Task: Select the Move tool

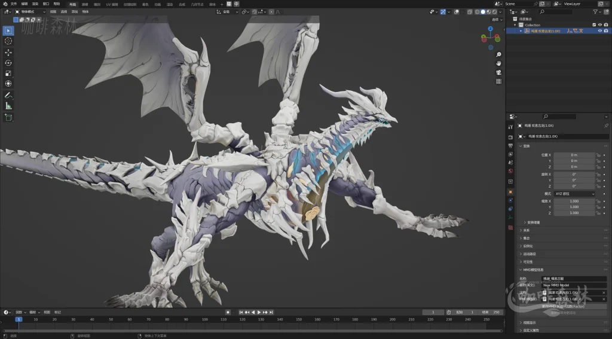Action: (x=8, y=53)
